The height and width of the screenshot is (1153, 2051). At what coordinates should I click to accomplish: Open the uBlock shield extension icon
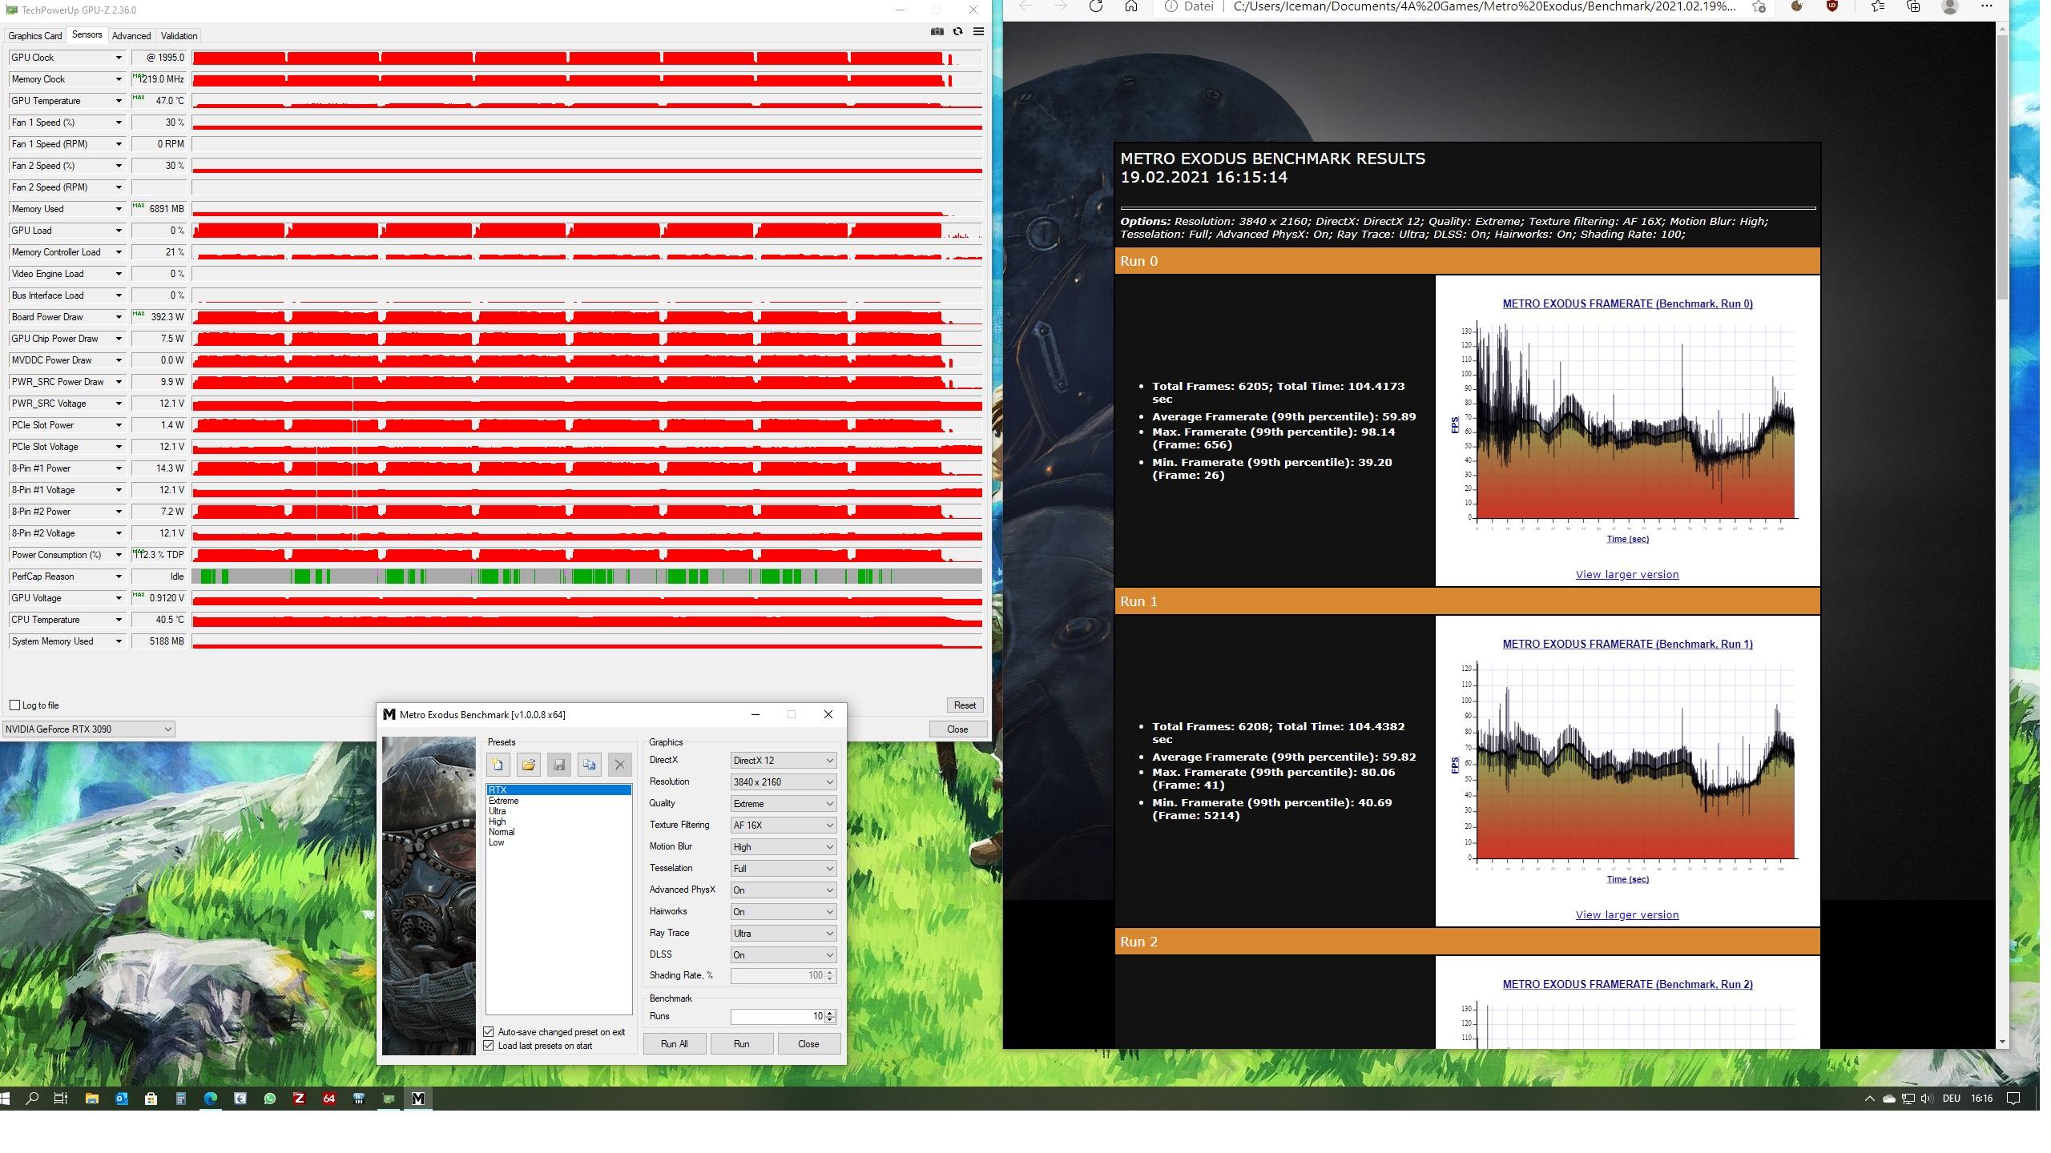coord(1831,6)
